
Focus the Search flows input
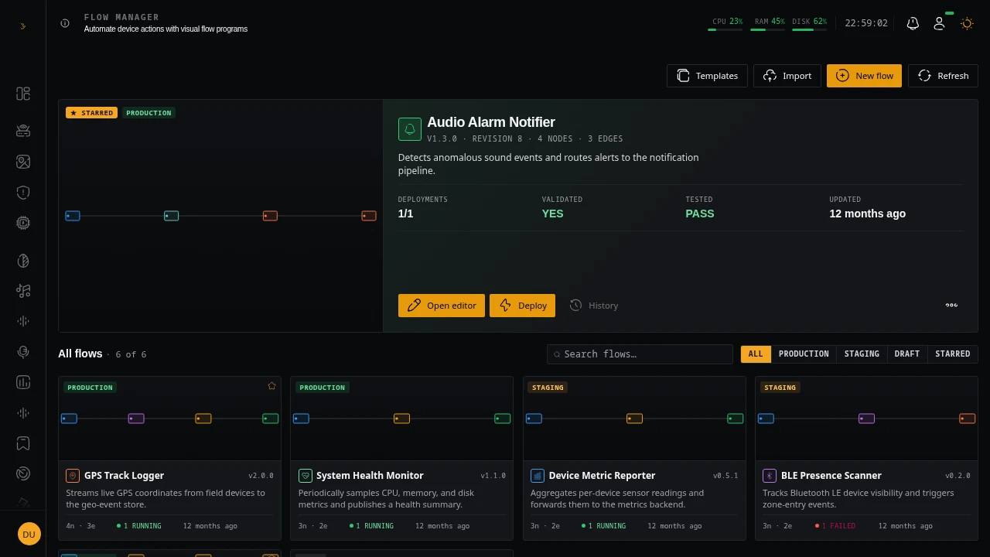coord(640,354)
